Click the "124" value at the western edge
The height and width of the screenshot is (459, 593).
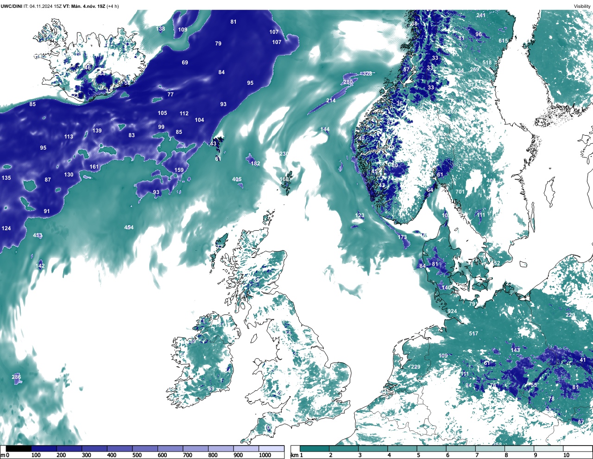6,228
